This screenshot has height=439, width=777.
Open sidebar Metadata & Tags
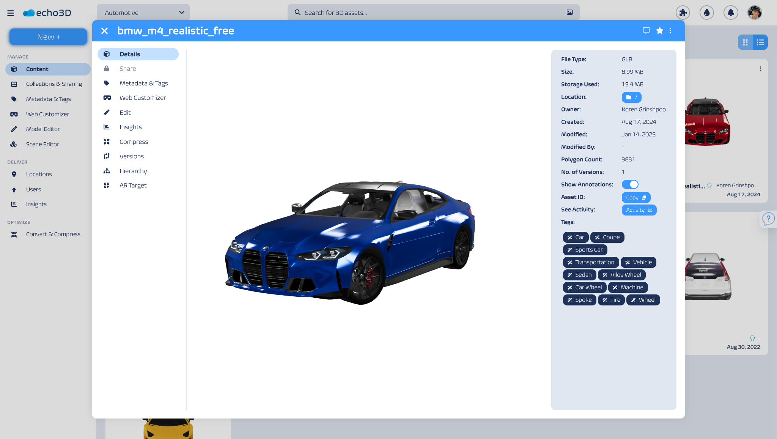click(48, 99)
